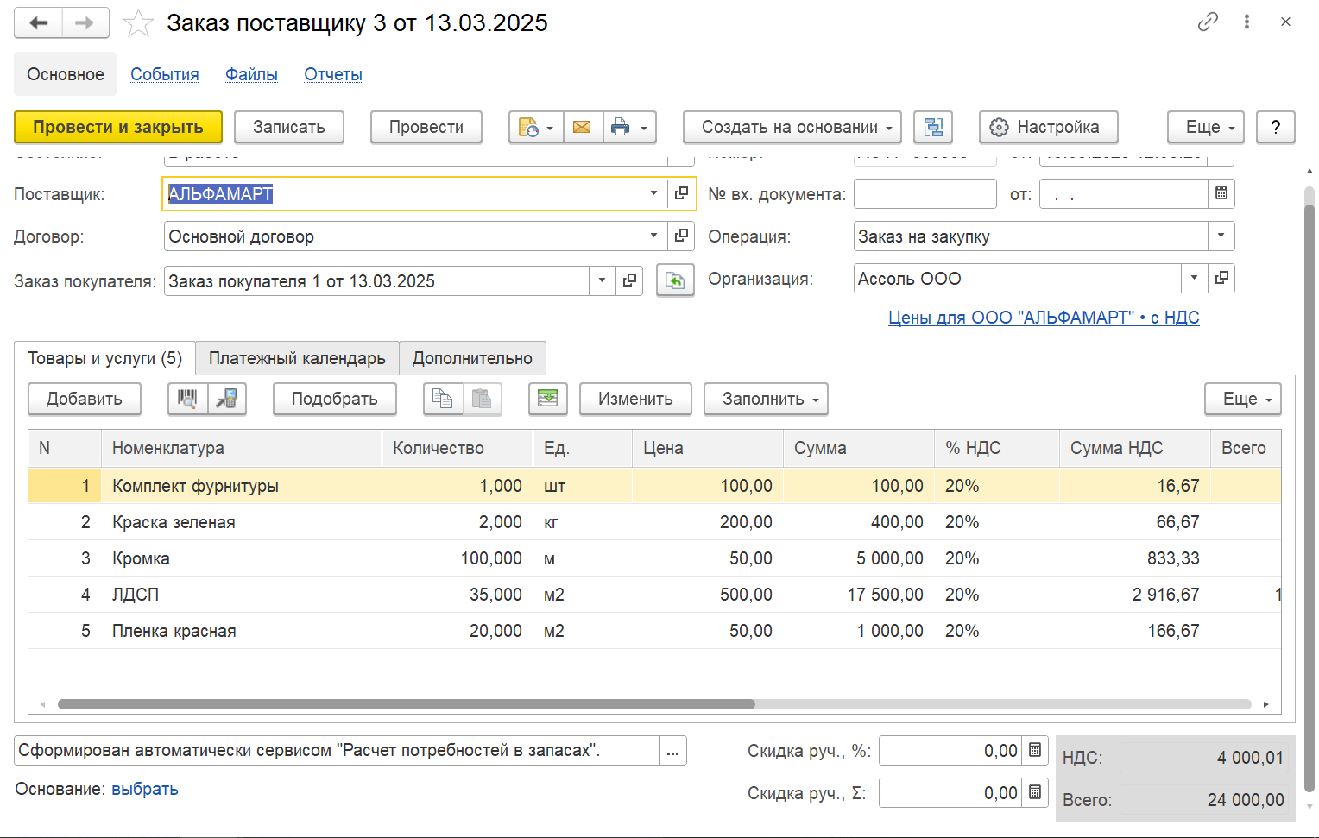The height and width of the screenshot is (838, 1319).
Task: Open the Ассоль ООО organization card icon
Action: coord(1221,278)
